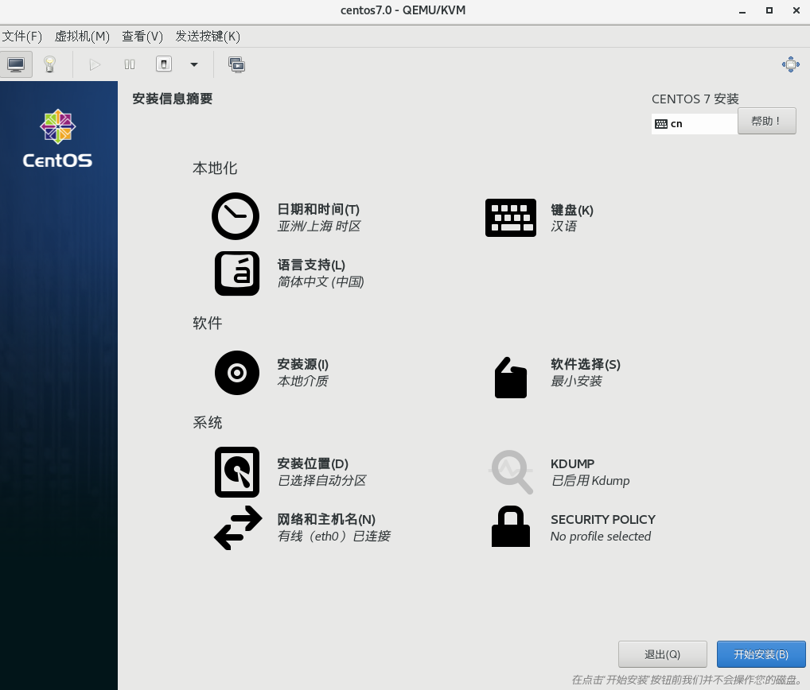Open 软件选择(S) settings label

[586, 364]
